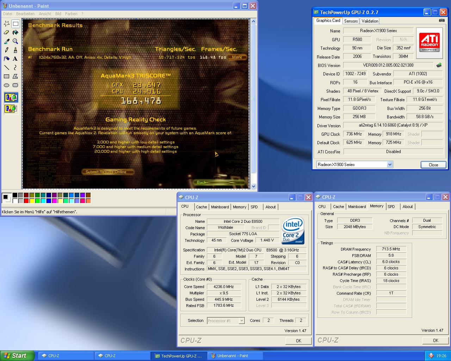The width and height of the screenshot is (451, 361).
Task: Activate the Magnifier tool in Paint
Action: pyautogui.click(x=16, y=41)
